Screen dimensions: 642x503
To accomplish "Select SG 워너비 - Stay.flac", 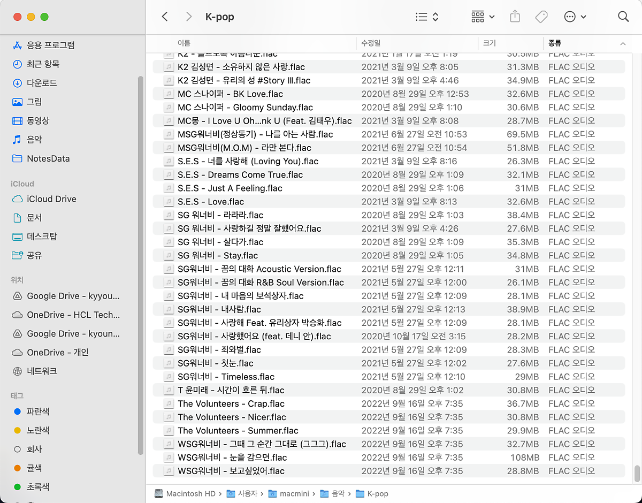I will [388, 255].
